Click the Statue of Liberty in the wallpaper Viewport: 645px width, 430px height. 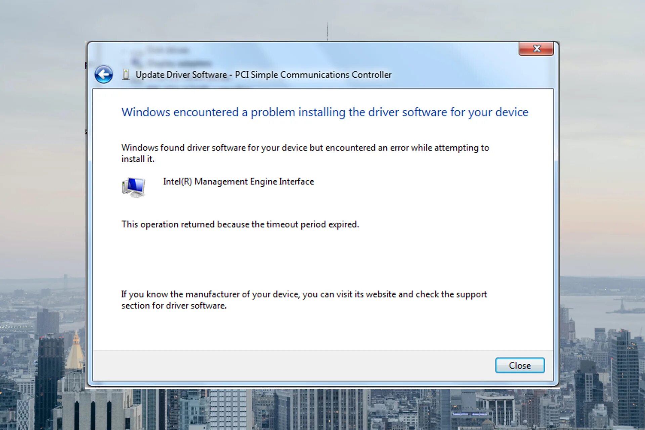click(622, 305)
